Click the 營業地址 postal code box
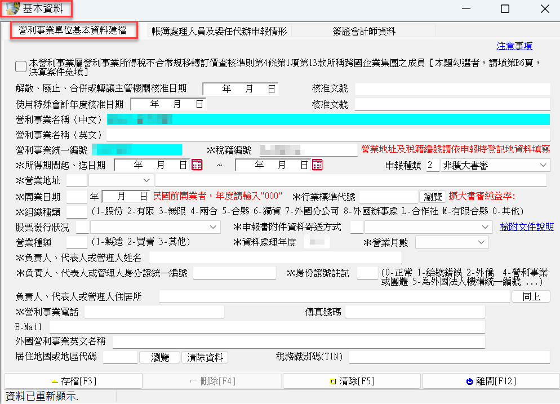The height and width of the screenshot is (404, 560). click(77, 180)
